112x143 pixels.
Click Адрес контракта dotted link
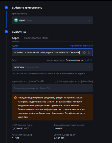coord(56,60)
